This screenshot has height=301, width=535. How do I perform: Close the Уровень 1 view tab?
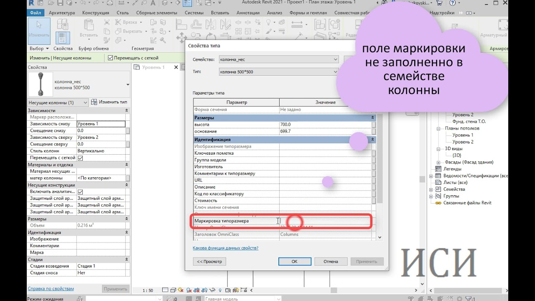[176, 67]
